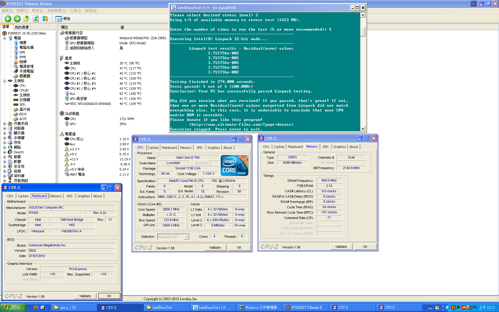Open the 工具(T) tools menu
The image size is (499, 312).
pyautogui.click(x=75, y=11)
